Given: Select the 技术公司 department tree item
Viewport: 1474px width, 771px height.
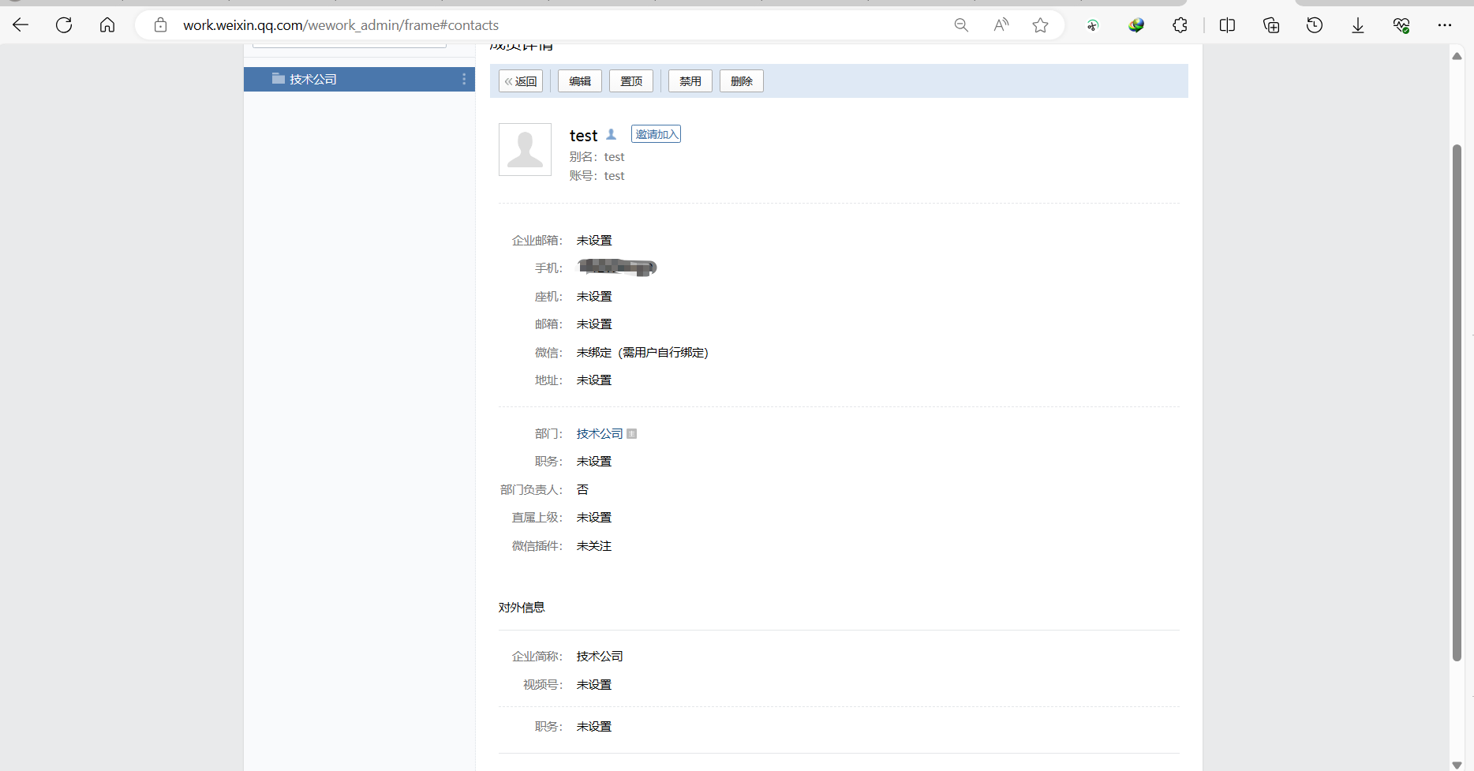Looking at the screenshot, I should pyautogui.click(x=359, y=79).
